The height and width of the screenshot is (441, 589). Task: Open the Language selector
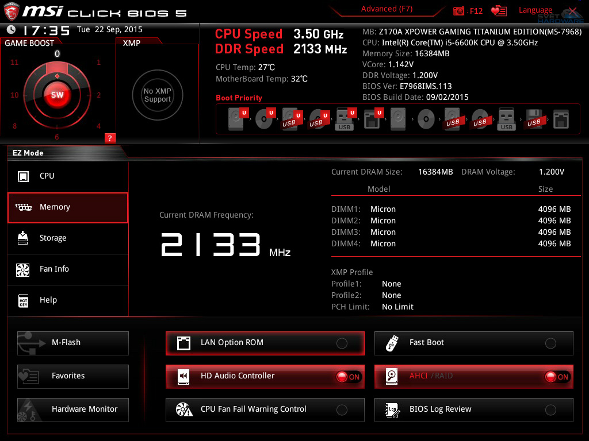click(x=536, y=10)
